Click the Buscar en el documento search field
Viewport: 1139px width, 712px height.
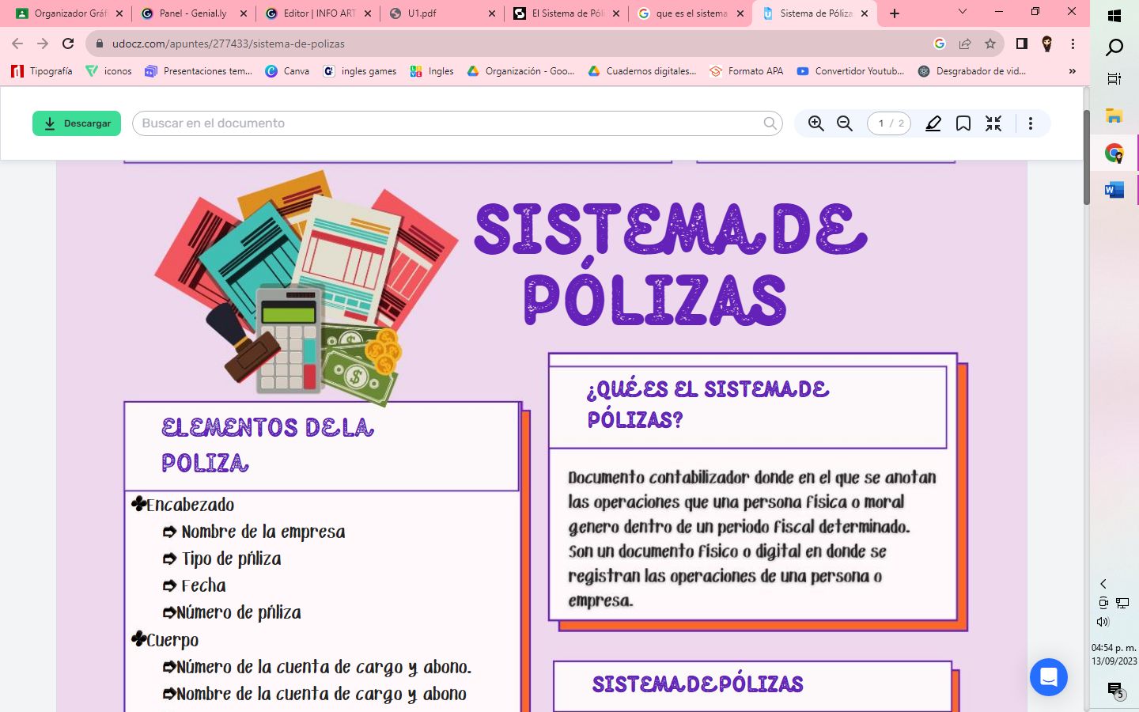[x=457, y=123]
